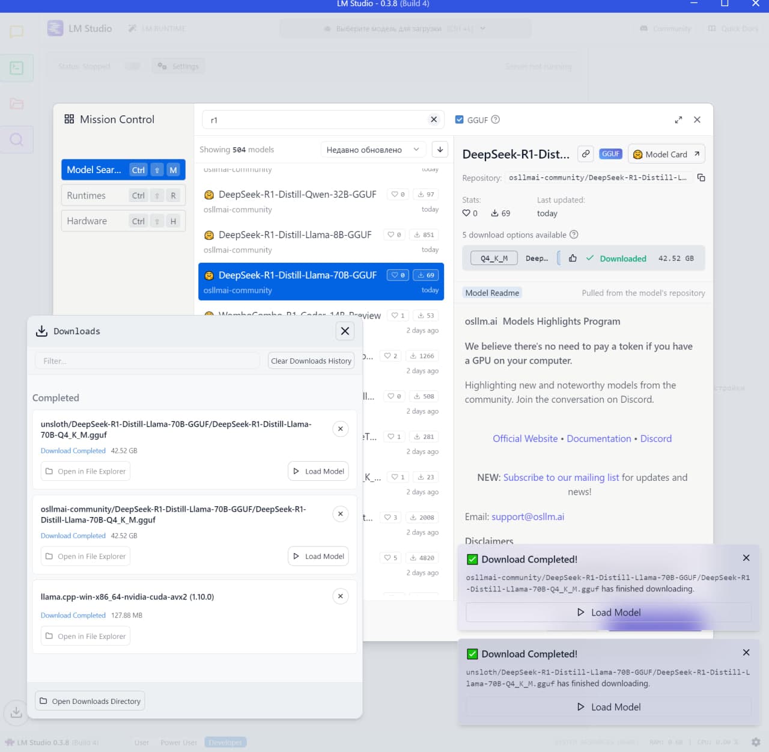The image size is (769, 752).
Task: Dismiss the unsloth Download Completed notification
Action: [746, 653]
